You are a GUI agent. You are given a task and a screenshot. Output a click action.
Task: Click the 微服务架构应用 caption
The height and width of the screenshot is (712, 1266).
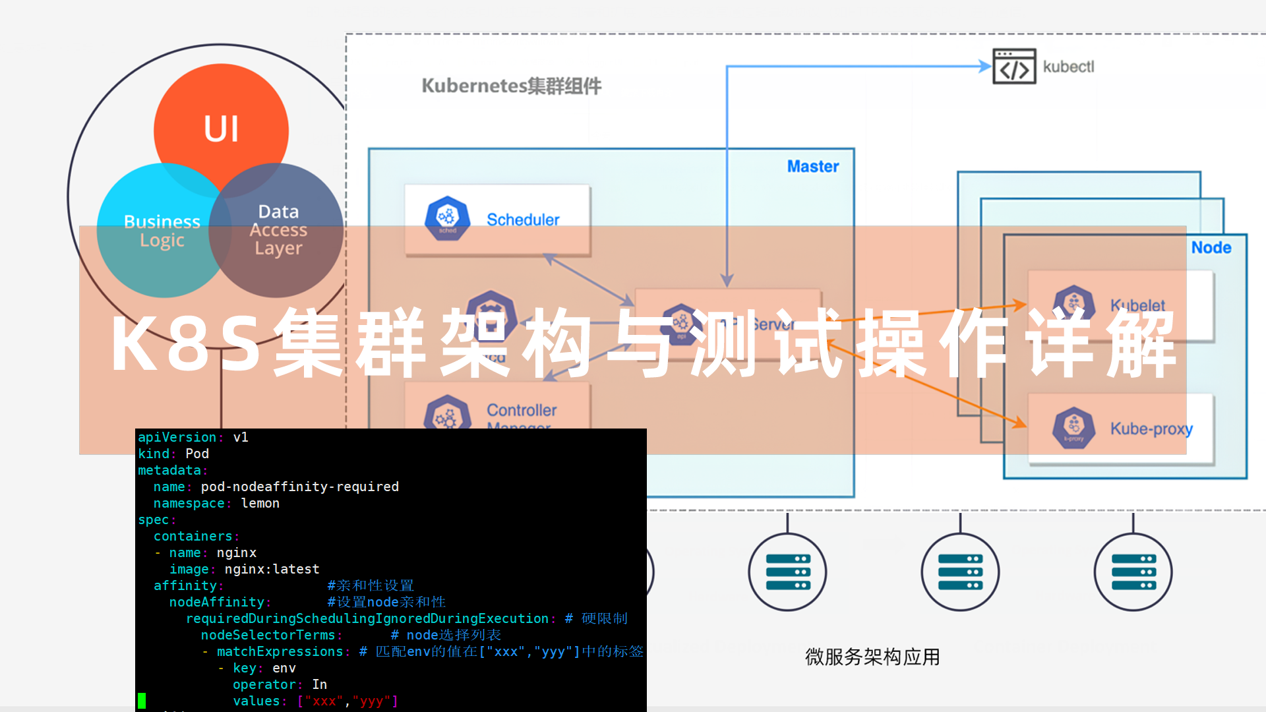(x=872, y=657)
